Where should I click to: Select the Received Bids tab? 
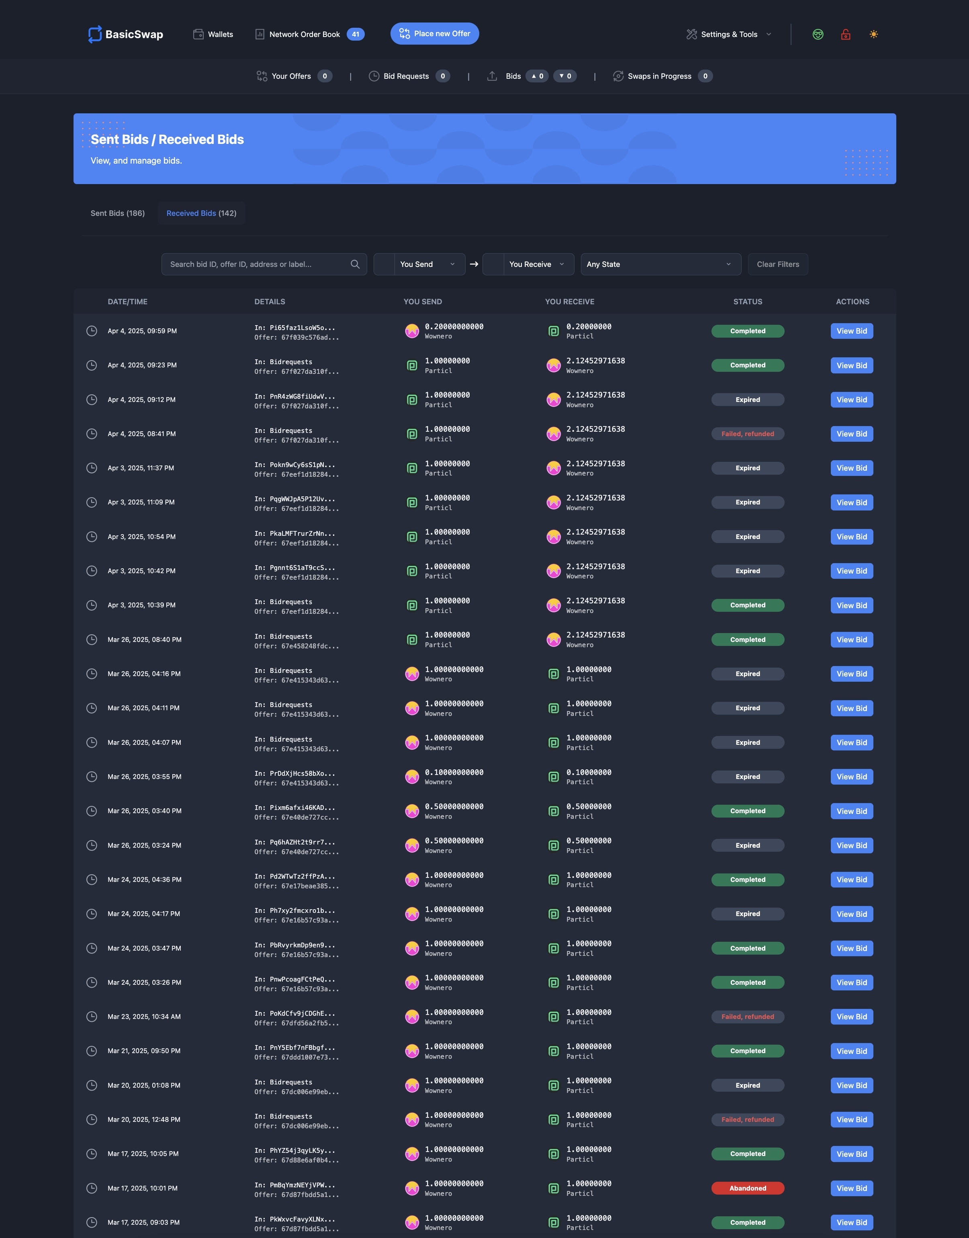tap(201, 213)
